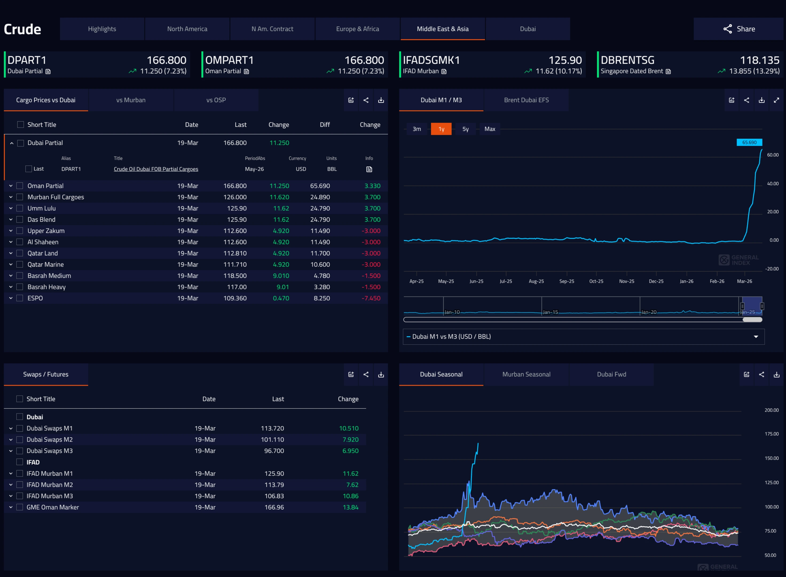Click the download icon in Cargo Prices panel
The height and width of the screenshot is (577, 786).
click(381, 100)
